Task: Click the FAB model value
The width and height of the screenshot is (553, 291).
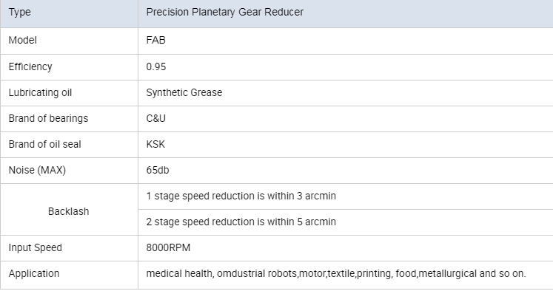Action: point(156,40)
